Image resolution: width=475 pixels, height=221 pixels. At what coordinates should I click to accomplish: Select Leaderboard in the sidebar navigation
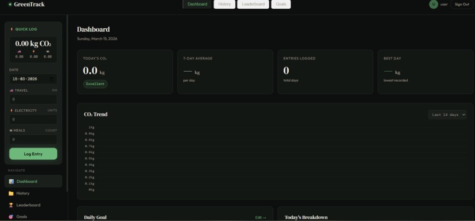[33, 205]
